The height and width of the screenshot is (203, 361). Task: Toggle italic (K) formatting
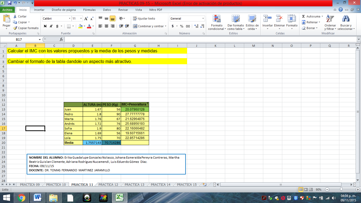tap(51, 26)
